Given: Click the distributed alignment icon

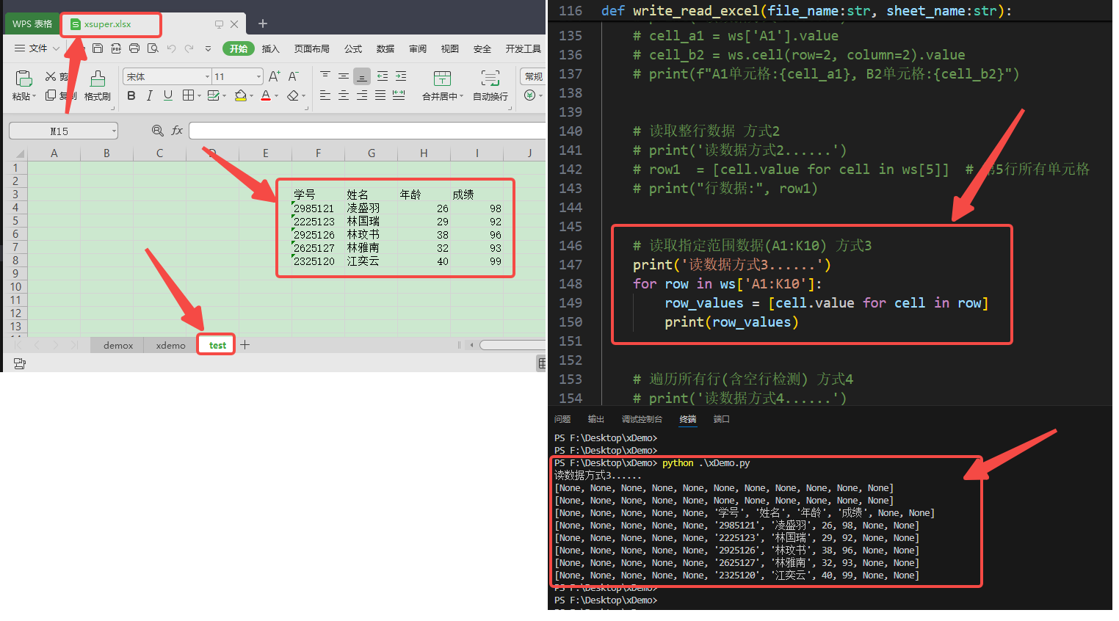Looking at the screenshot, I should pyautogui.click(x=399, y=95).
